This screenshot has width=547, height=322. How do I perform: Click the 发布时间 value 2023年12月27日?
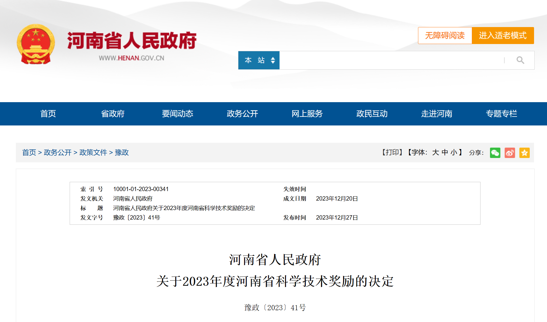tap(337, 218)
